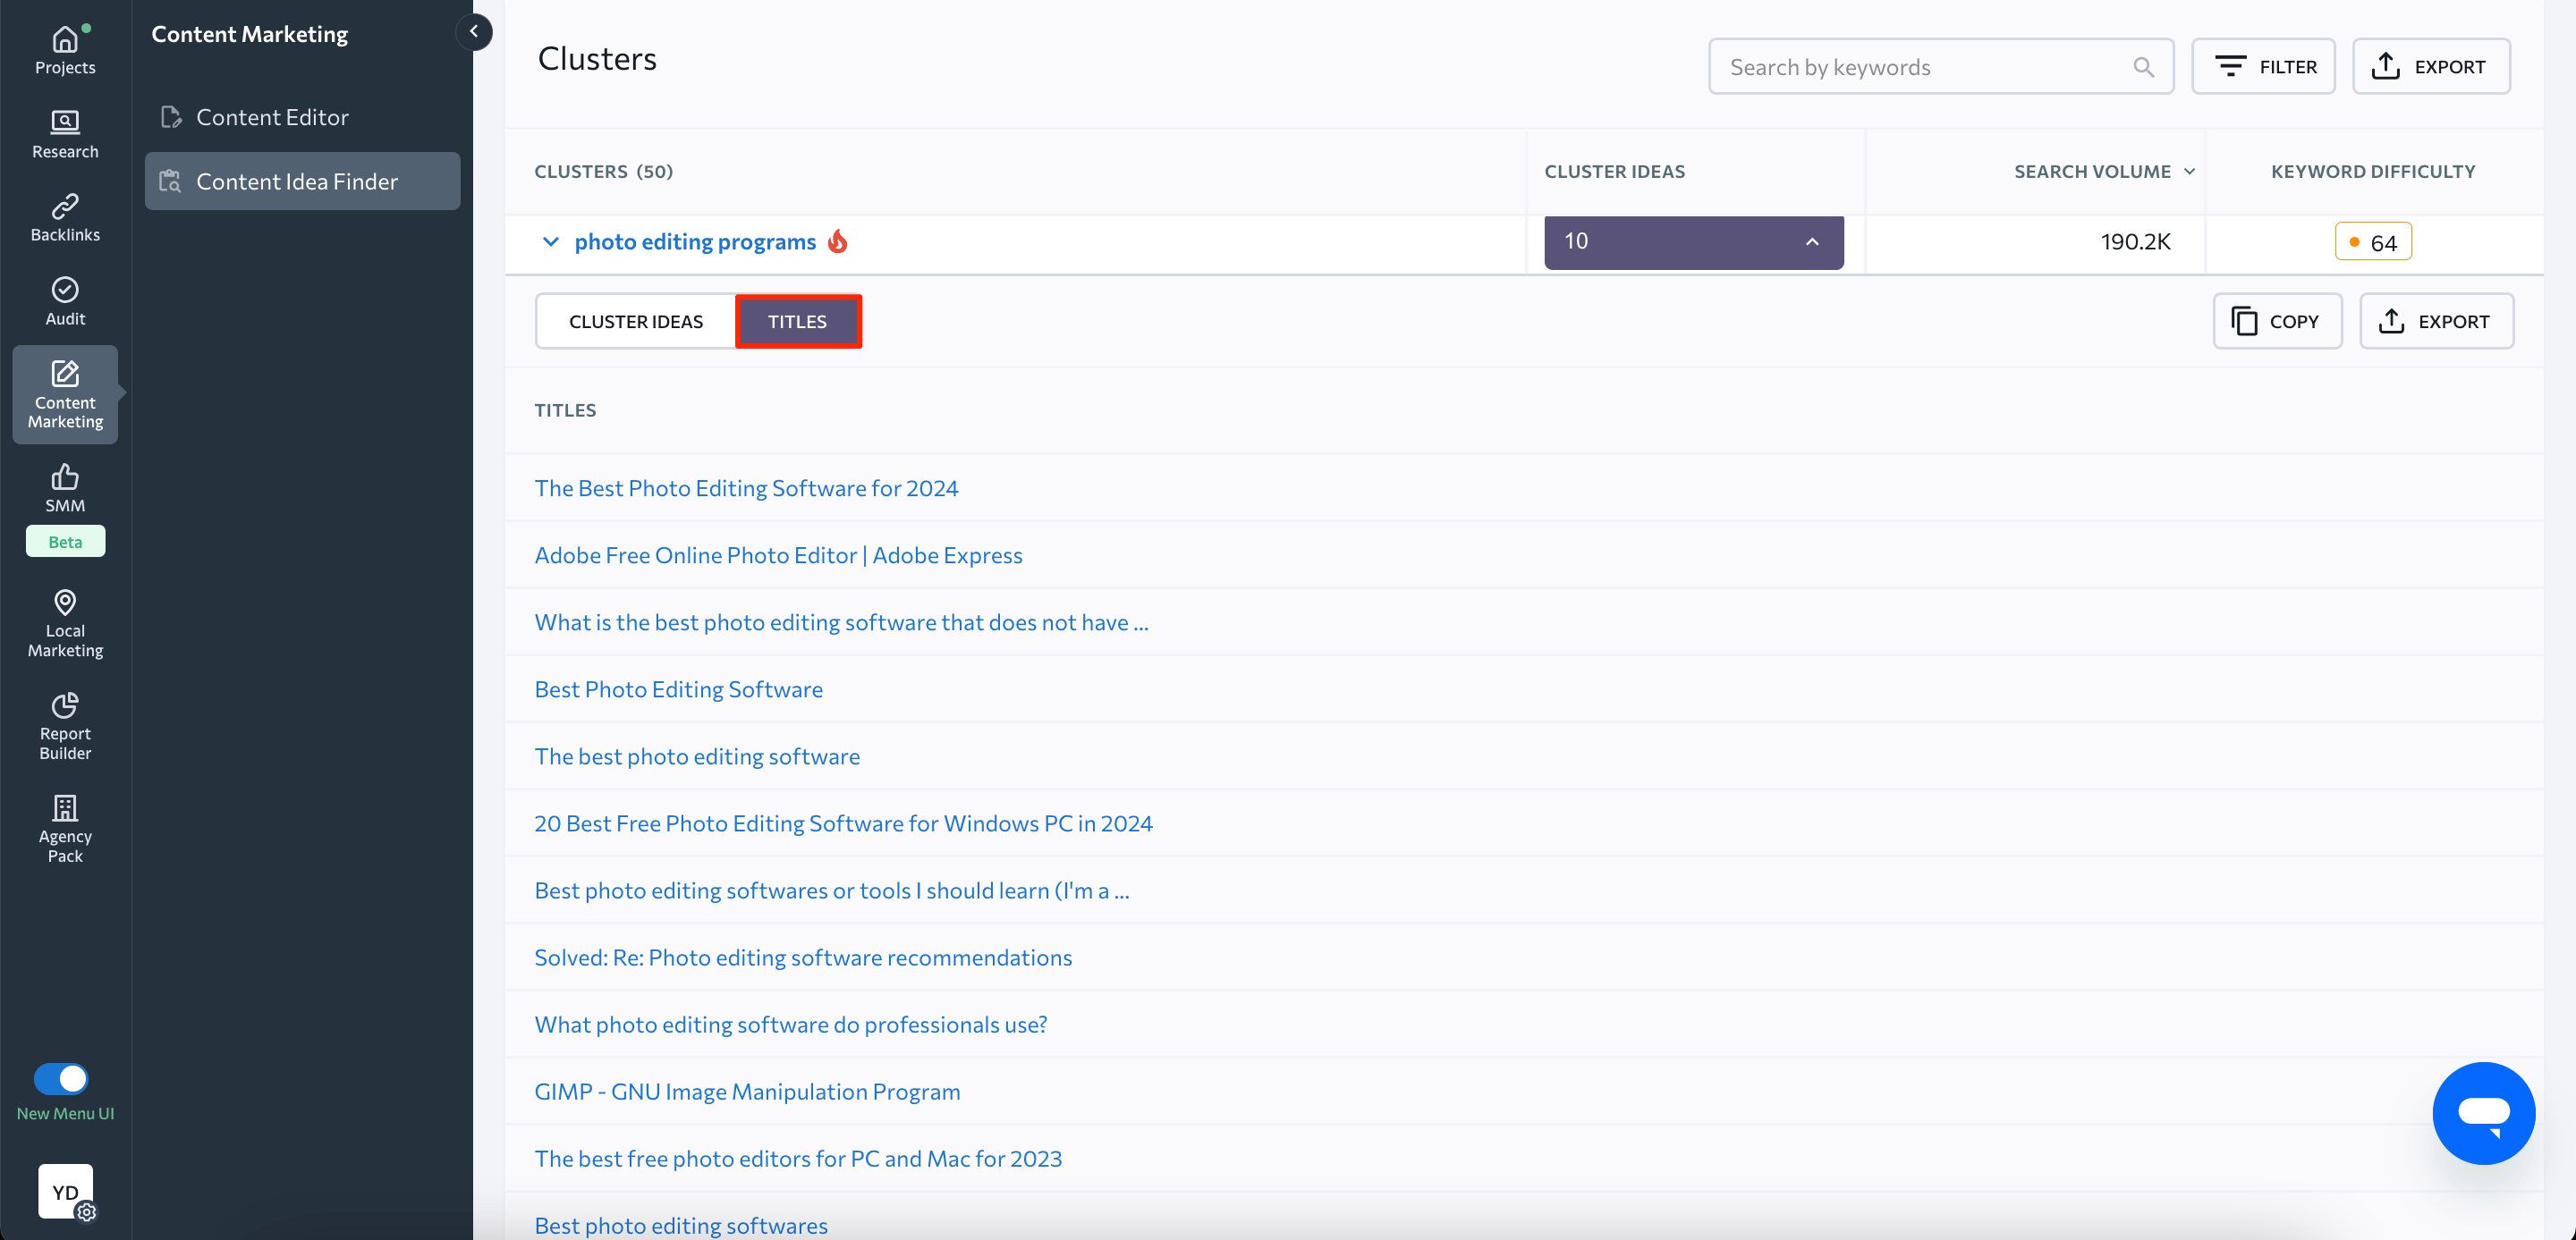The image size is (2576, 1240).
Task: Collapse the photo editing programs cluster row
Action: (x=550, y=241)
